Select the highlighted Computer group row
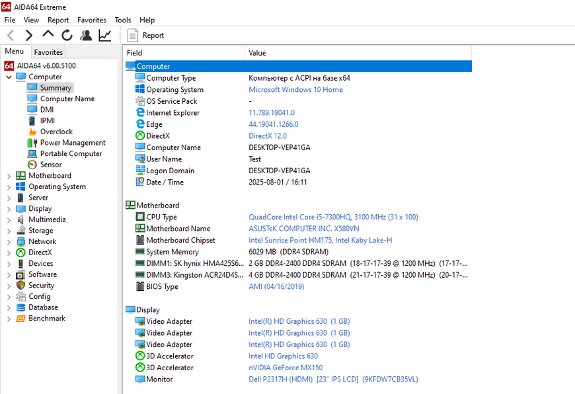575x394 pixels. coord(299,66)
